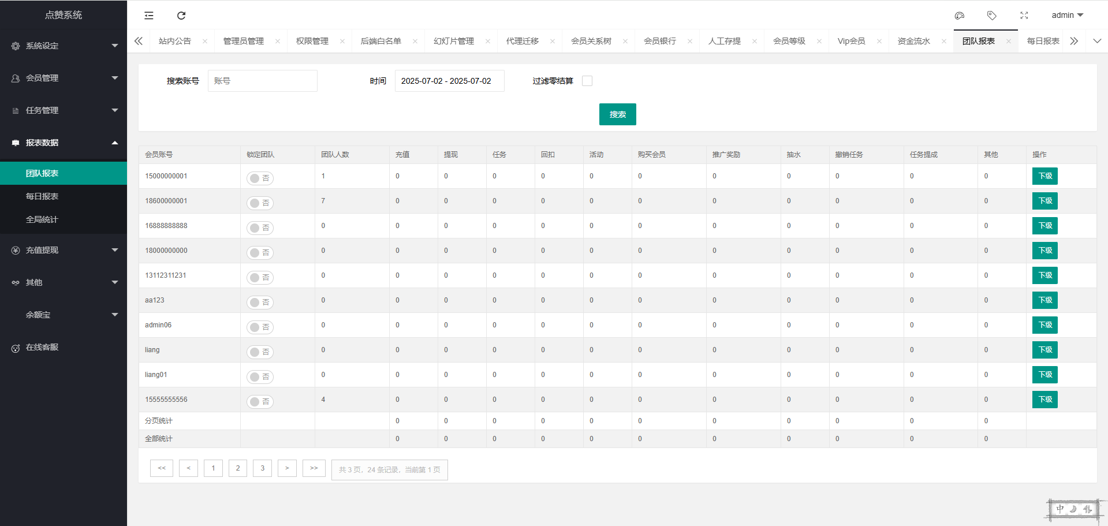The image size is (1108, 526).
Task: Close the 资金流水 tab
Action: [x=944, y=42]
